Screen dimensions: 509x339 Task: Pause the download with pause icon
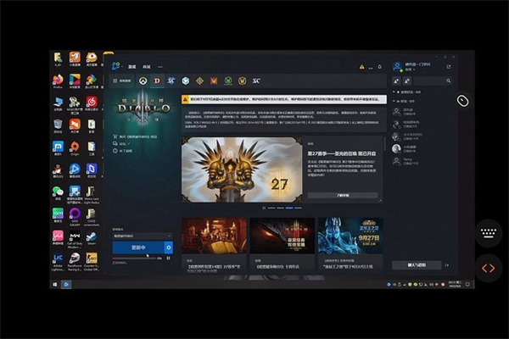point(168,258)
